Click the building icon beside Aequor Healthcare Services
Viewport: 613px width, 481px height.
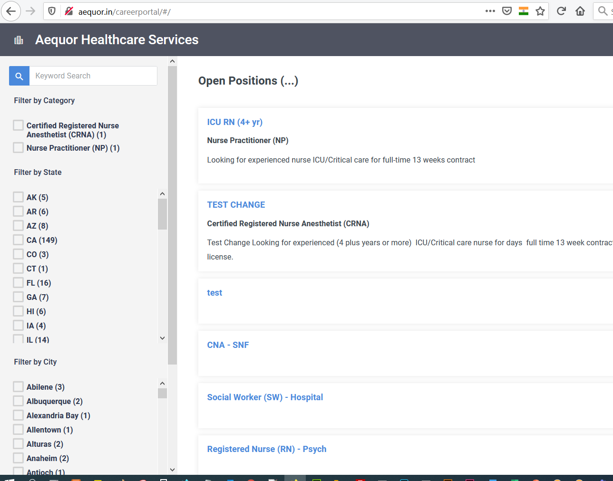[x=19, y=39]
